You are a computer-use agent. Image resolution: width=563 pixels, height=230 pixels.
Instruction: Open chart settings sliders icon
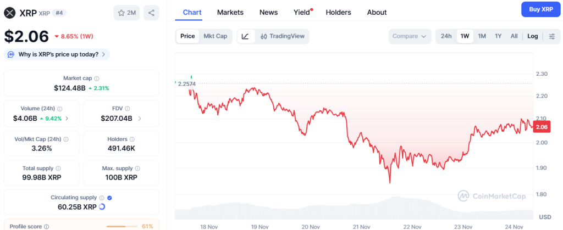[552, 36]
